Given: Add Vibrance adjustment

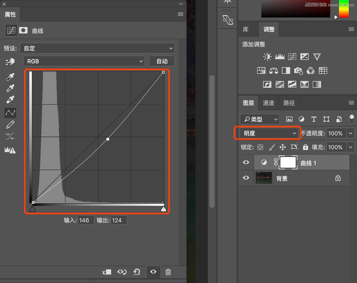Looking at the screenshot, I should coord(317,56).
